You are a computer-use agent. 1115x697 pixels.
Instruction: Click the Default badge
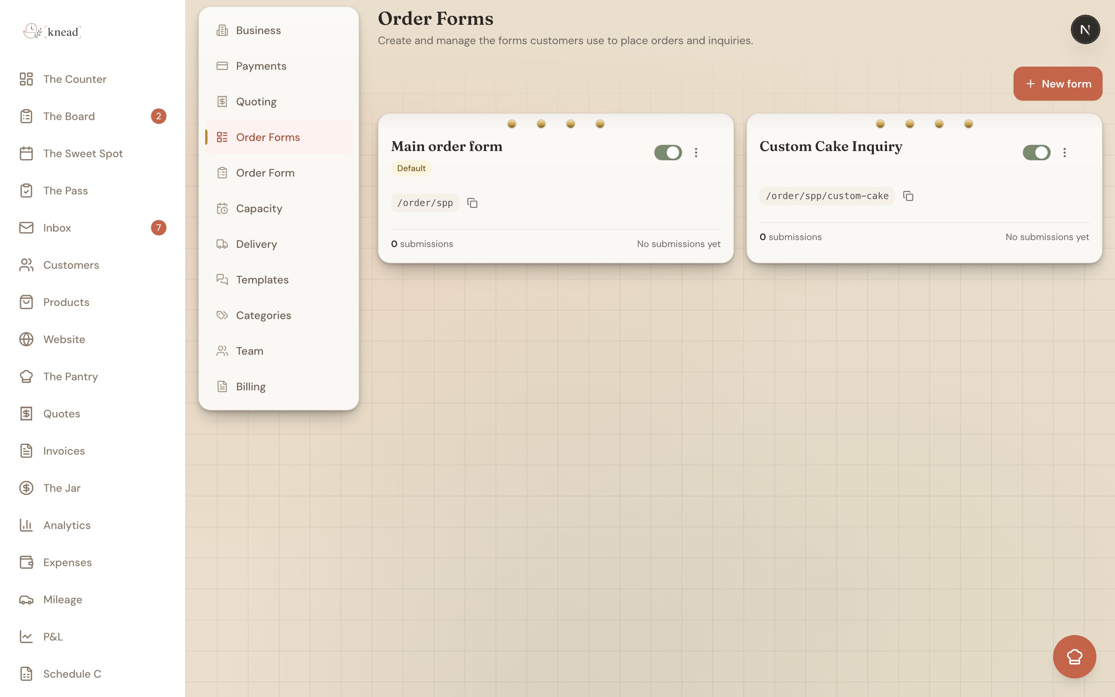tap(411, 168)
